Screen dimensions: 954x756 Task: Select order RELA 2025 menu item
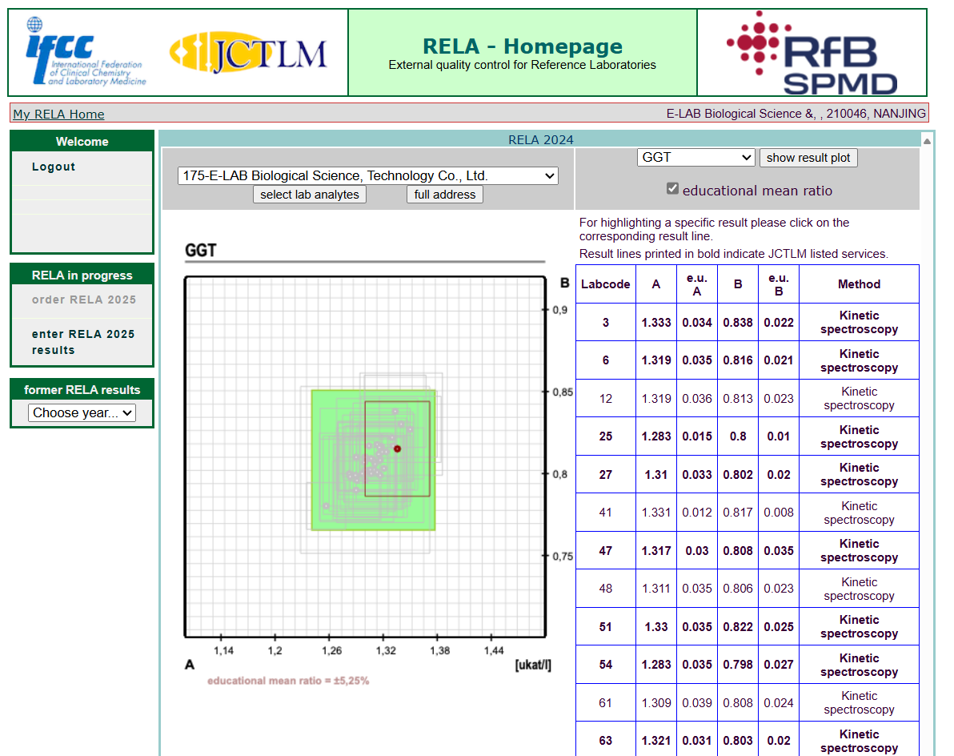84,300
